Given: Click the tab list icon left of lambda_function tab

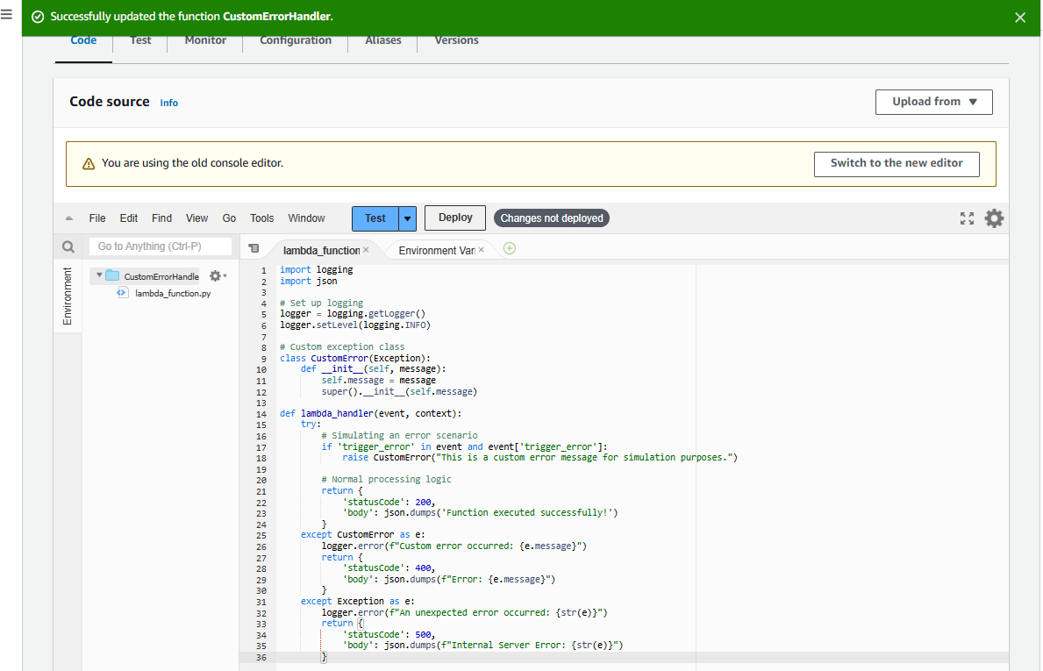Looking at the screenshot, I should point(254,246).
